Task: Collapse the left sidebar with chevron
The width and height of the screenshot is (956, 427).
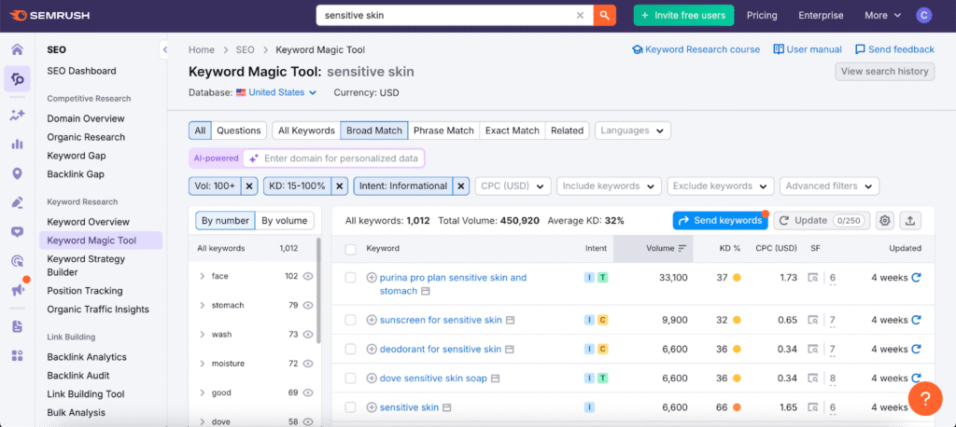Action: tap(164, 49)
